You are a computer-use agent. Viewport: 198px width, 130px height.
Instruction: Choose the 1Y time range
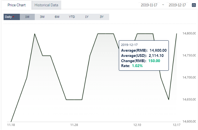(x=87, y=17)
